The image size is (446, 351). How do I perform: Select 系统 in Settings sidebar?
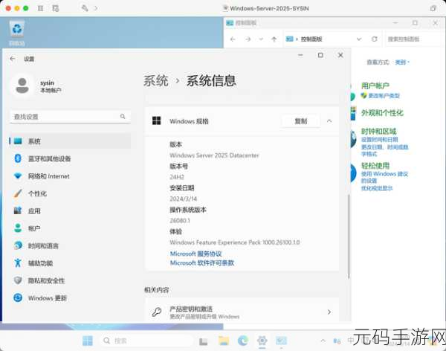coord(71,141)
